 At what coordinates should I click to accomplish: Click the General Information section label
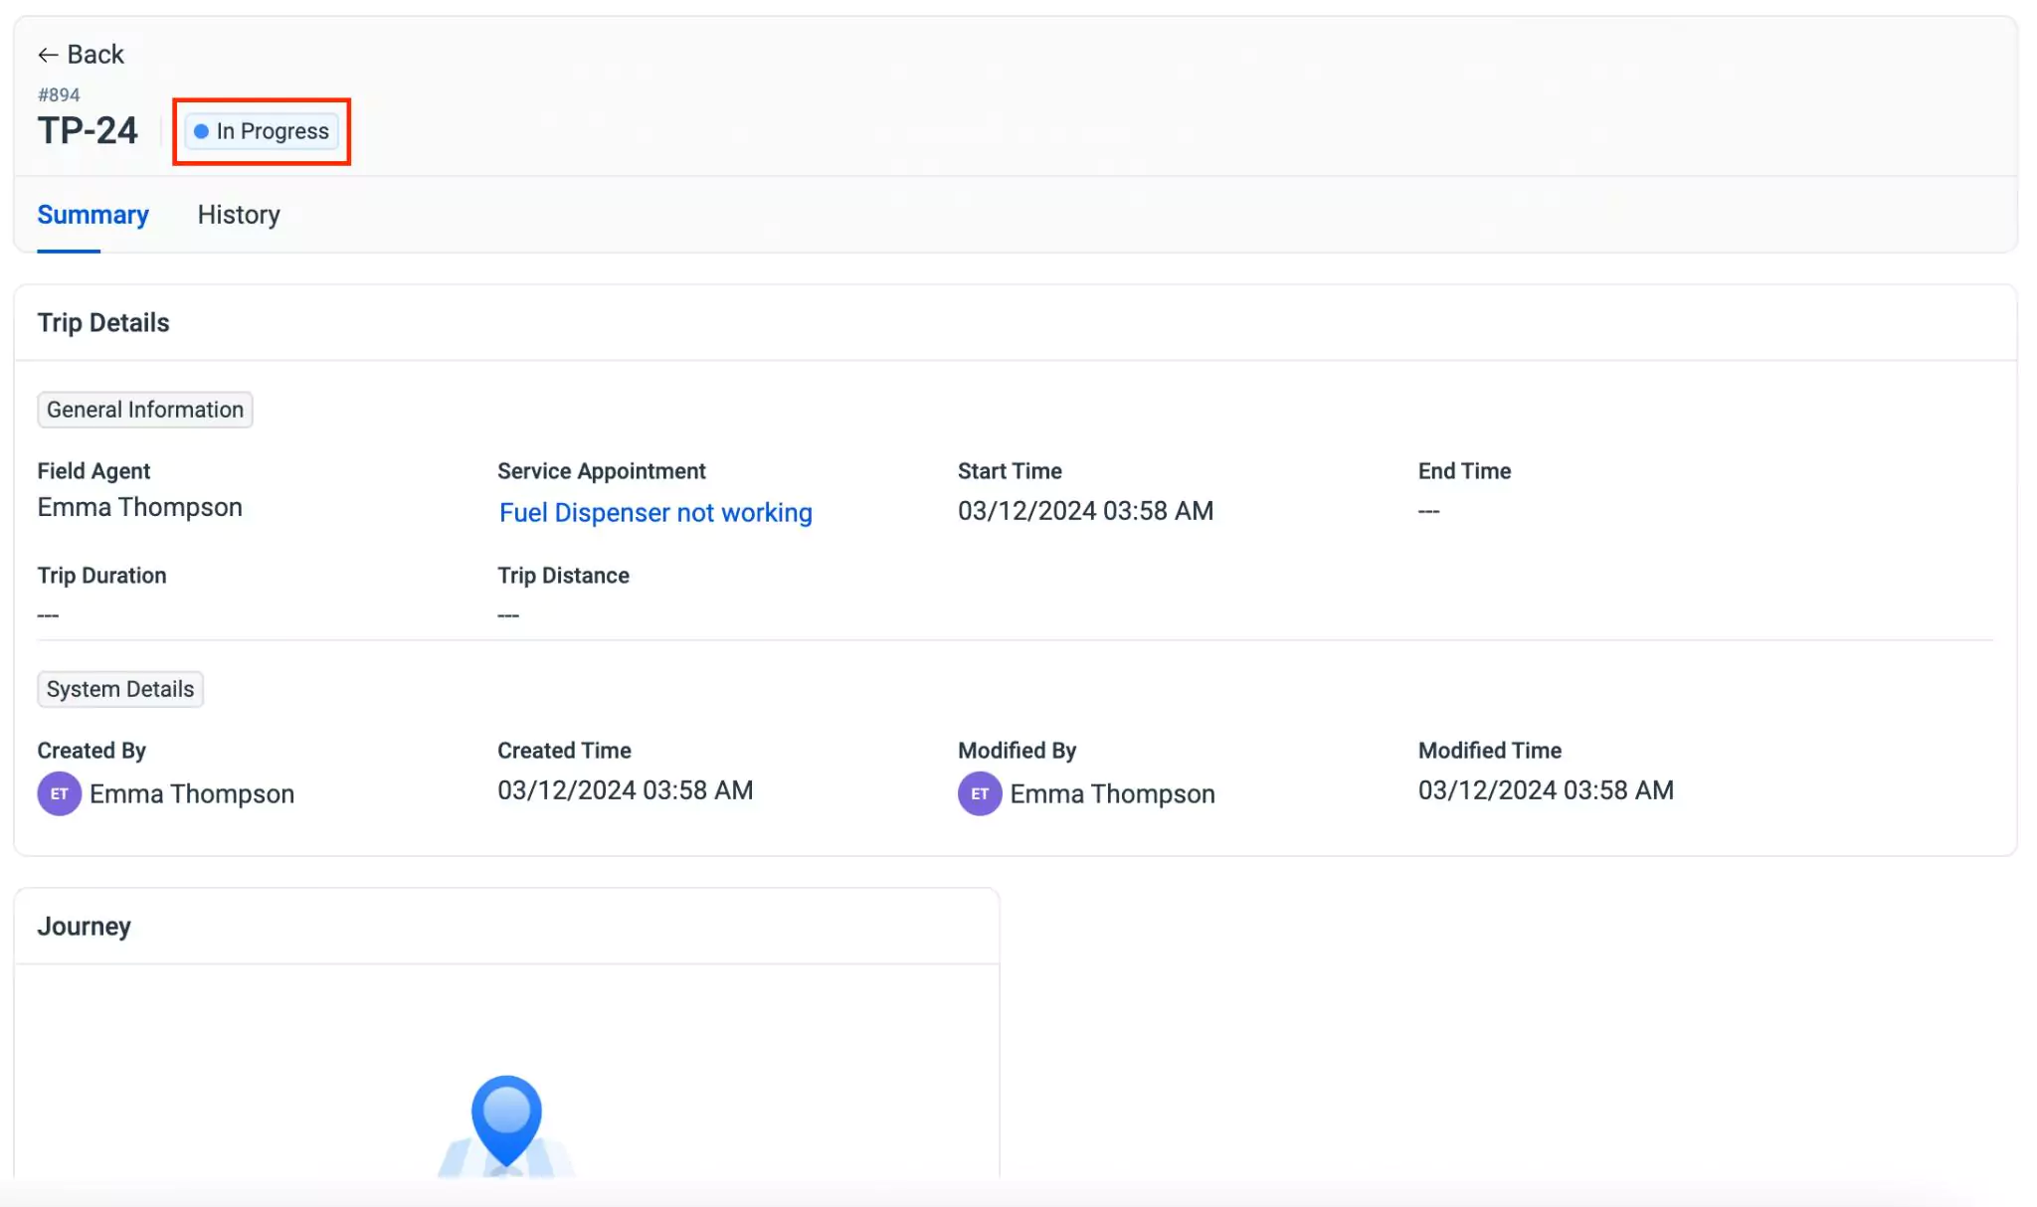coord(145,410)
